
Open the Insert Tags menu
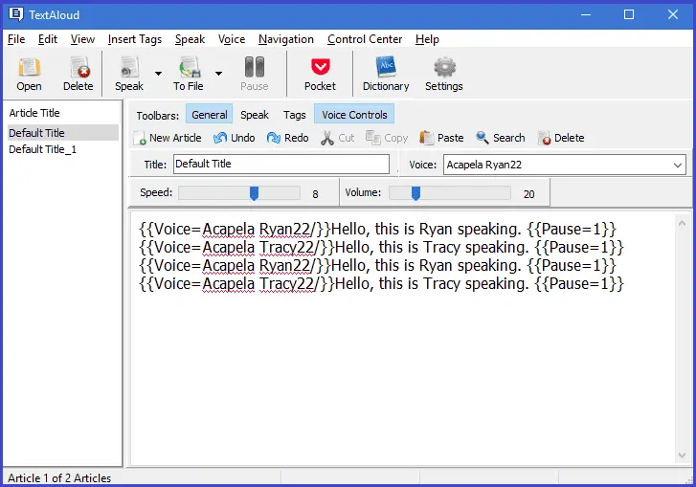134,39
